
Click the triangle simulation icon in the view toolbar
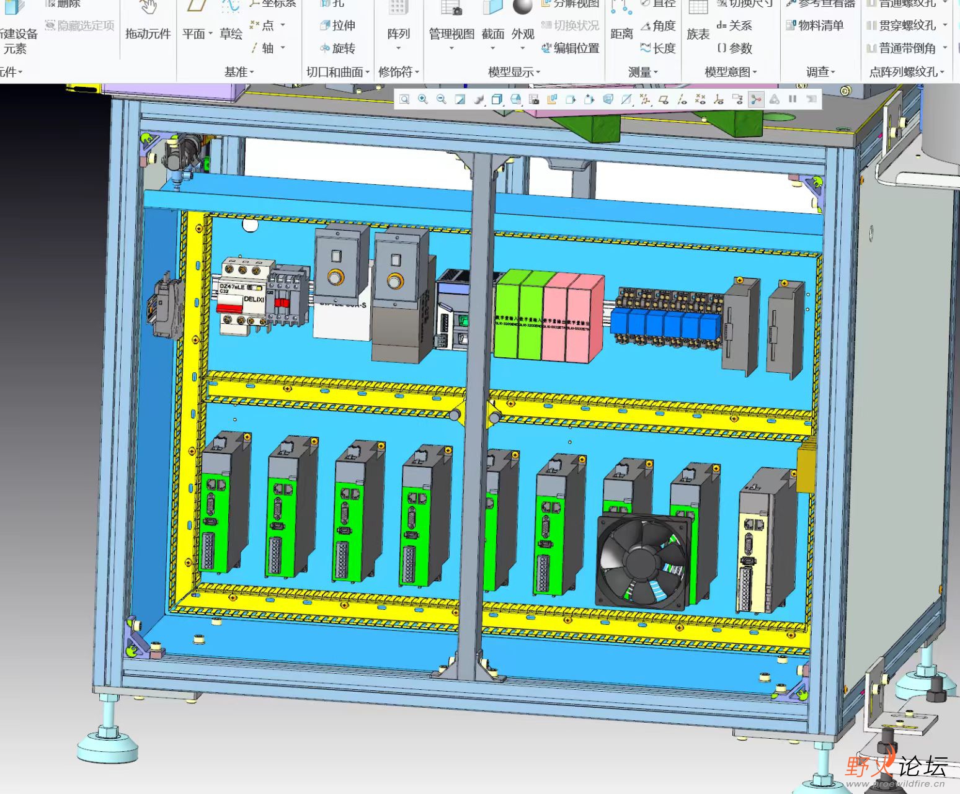[x=775, y=99]
